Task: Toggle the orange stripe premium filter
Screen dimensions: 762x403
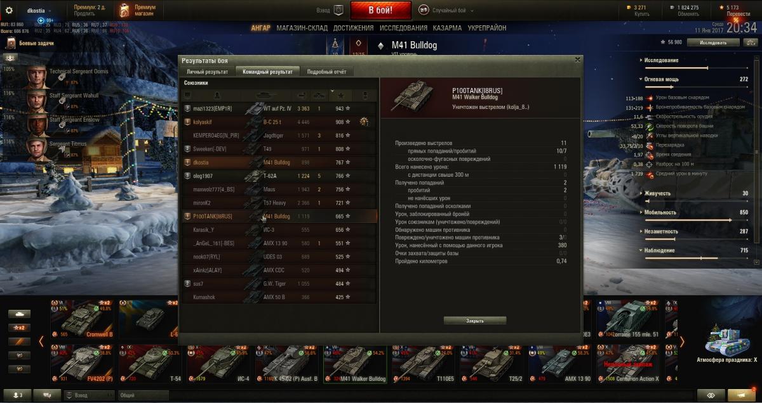Action: [20, 342]
